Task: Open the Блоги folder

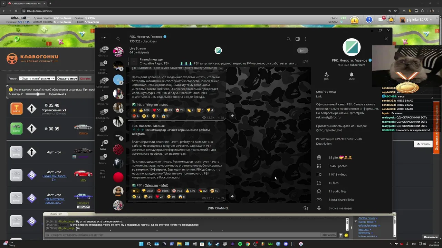Action: (103, 159)
